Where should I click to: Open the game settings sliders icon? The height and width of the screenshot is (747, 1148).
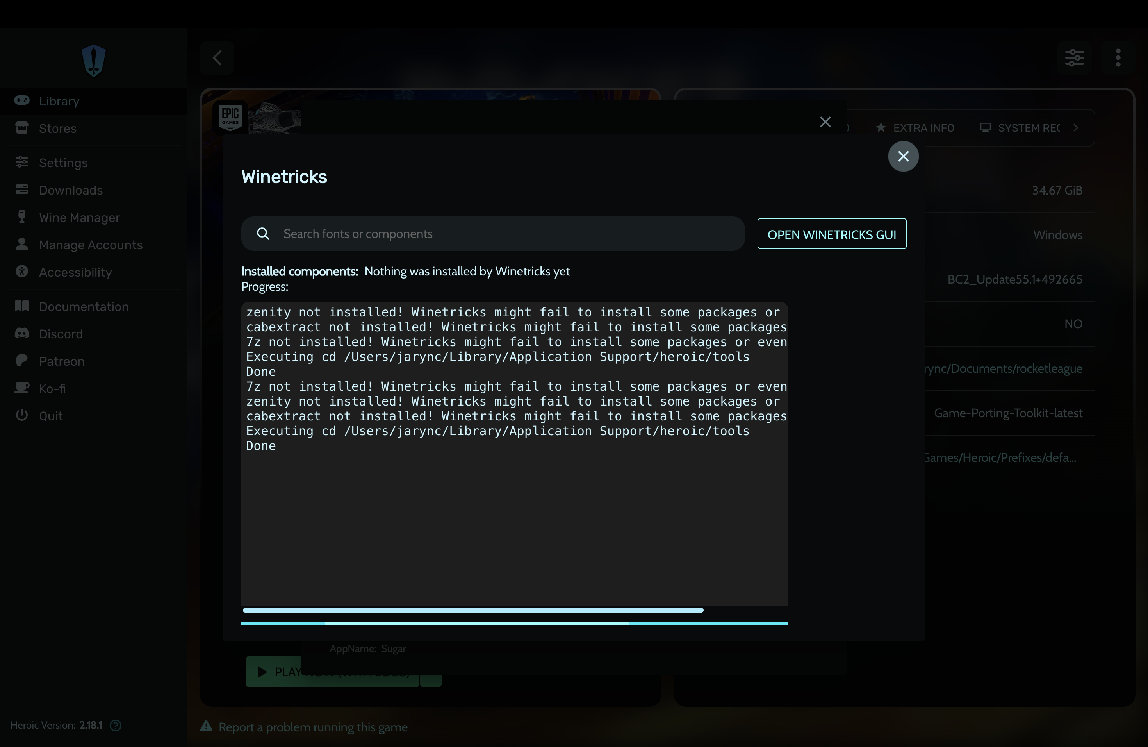pos(1074,58)
